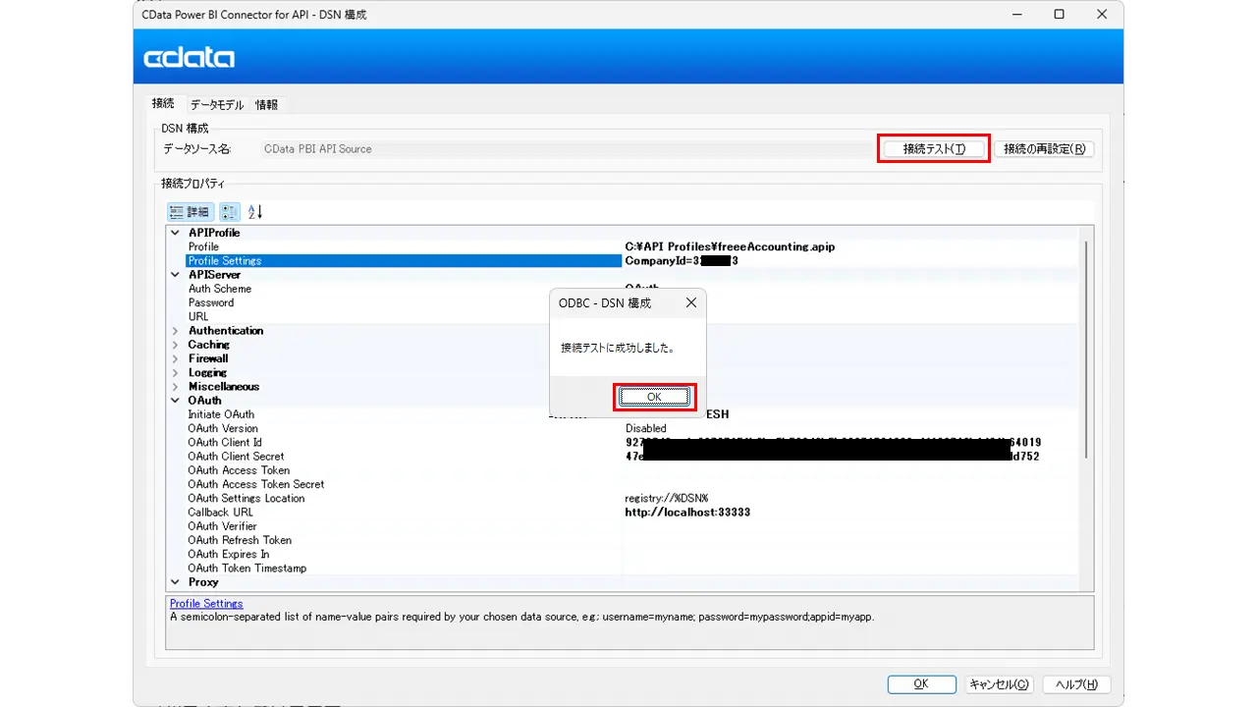Sort properties alphabetically with A-Z icon
Viewport: 1257px width, 707px height.
255,211
